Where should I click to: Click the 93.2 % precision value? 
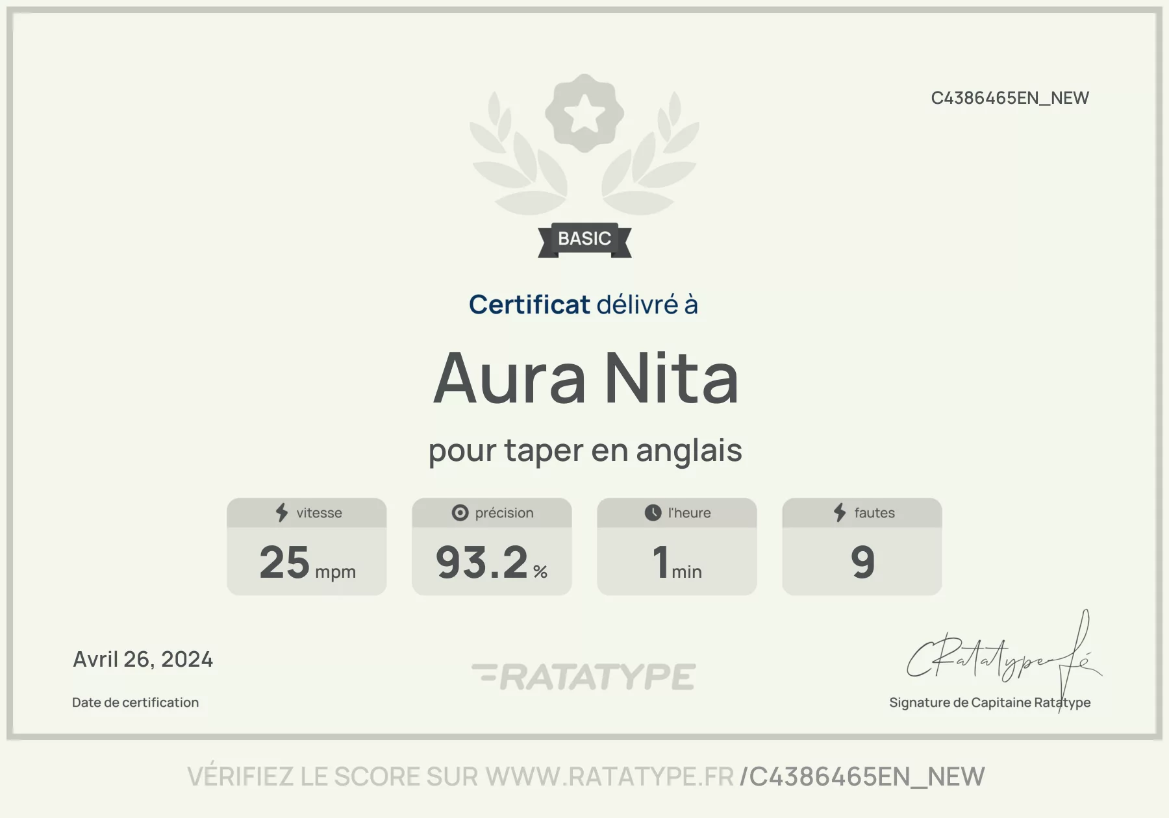pyautogui.click(x=492, y=562)
